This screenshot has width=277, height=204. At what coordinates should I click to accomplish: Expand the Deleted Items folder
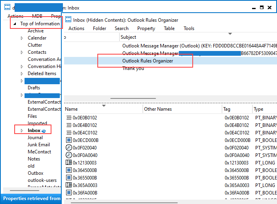tap(22, 74)
